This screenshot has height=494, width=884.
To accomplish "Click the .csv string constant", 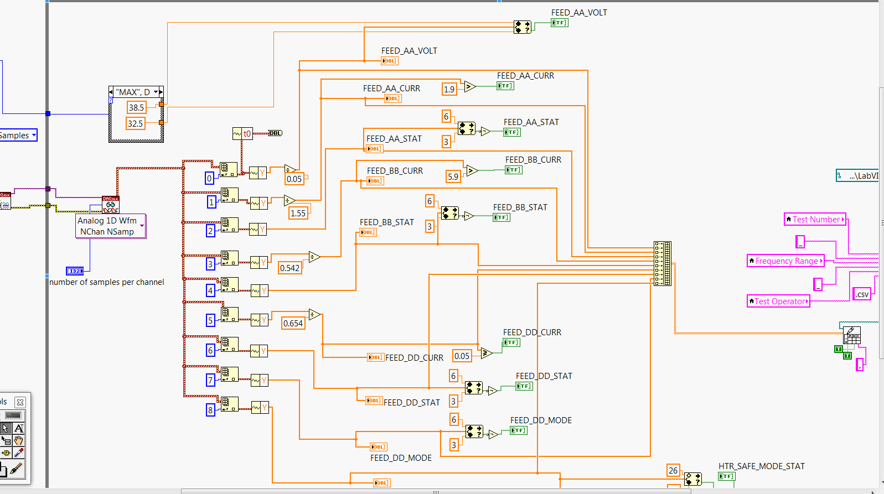I will pyautogui.click(x=862, y=294).
